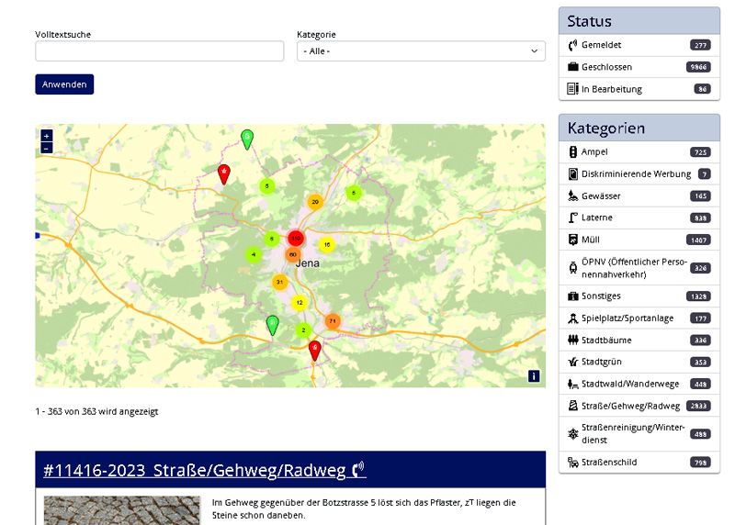Focus the Volltextsuche search field
The width and height of the screenshot is (735, 525).
coord(159,51)
